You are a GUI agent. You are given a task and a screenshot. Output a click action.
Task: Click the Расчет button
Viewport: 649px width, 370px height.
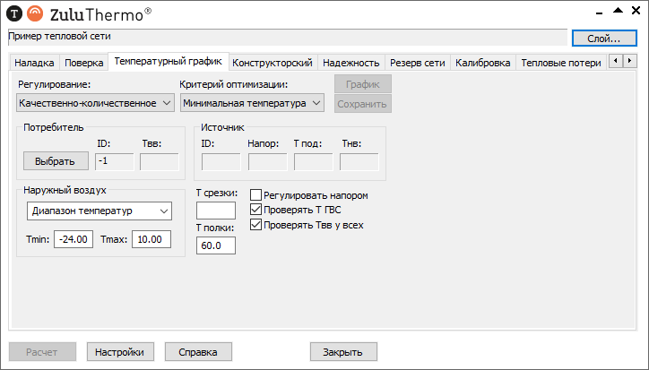coord(42,352)
